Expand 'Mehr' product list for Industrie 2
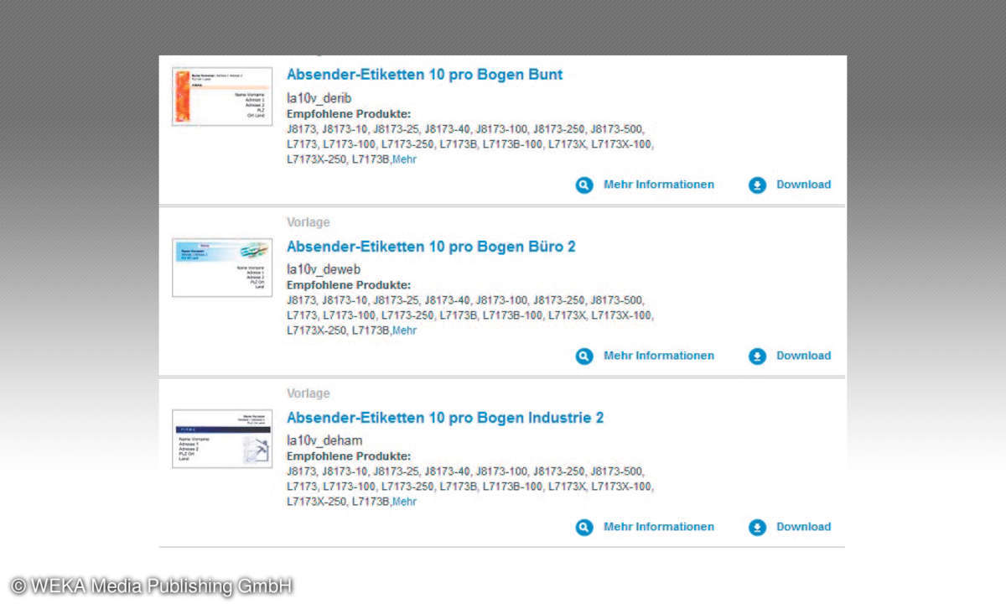Viewport: 1006px width, 604px height. (404, 502)
